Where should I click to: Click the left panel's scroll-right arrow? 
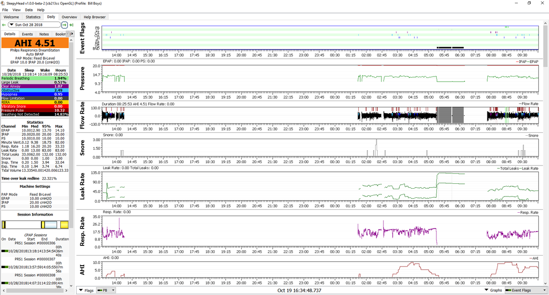click(66, 291)
